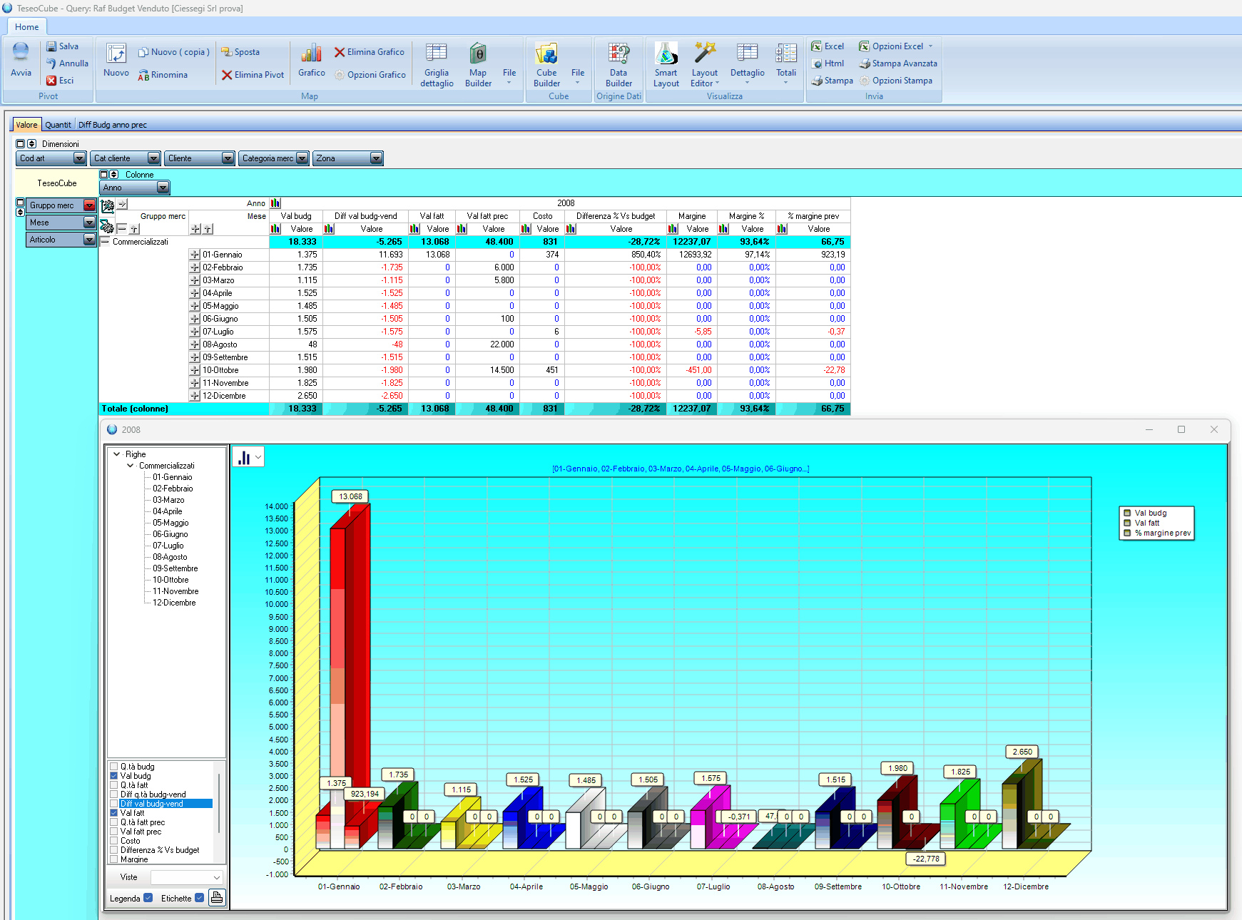Export to Html
The width and height of the screenshot is (1242, 920).
[817, 63]
